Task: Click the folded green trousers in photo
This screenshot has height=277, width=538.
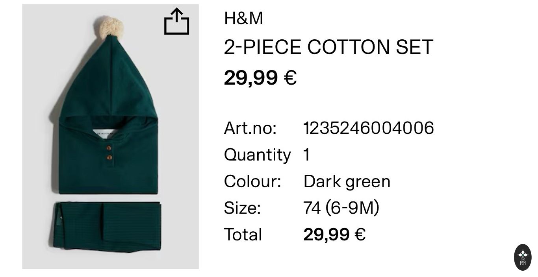Action: [x=107, y=226]
